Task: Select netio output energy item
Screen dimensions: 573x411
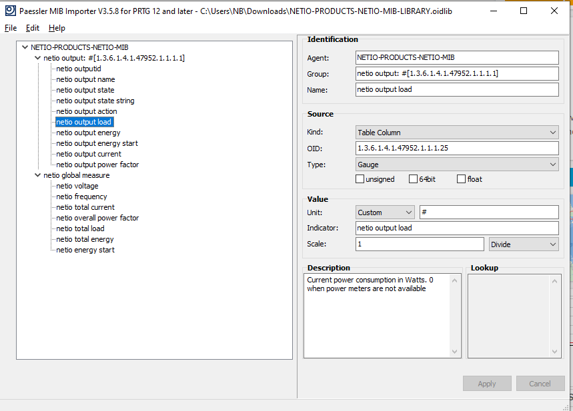Action: pos(88,133)
